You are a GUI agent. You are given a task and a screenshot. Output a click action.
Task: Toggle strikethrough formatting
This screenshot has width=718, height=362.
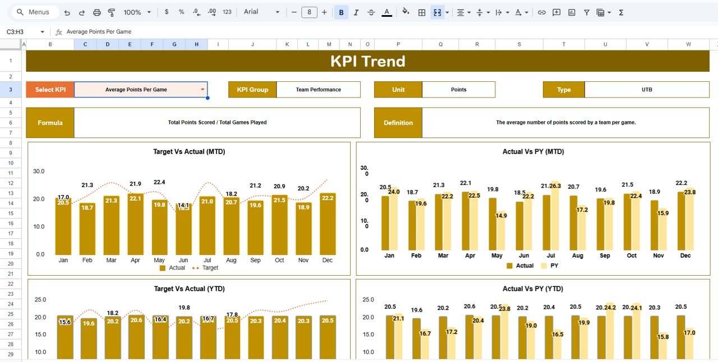[x=371, y=12]
